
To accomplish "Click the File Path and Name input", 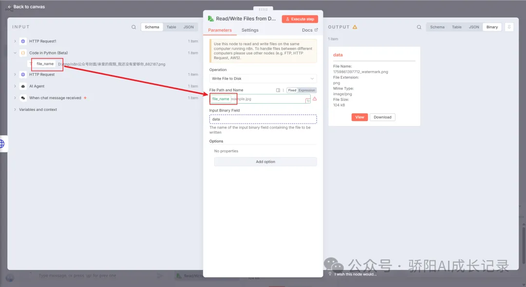I will pyautogui.click(x=260, y=99).
